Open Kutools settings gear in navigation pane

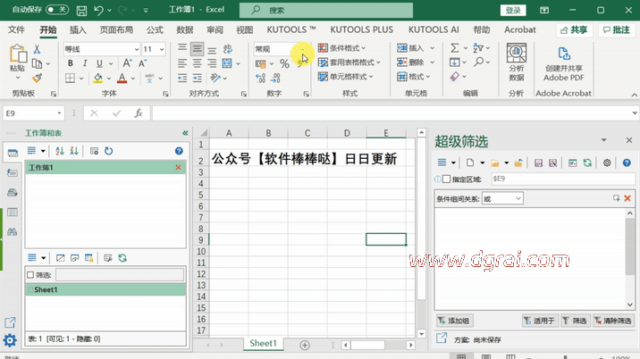coord(10,340)
